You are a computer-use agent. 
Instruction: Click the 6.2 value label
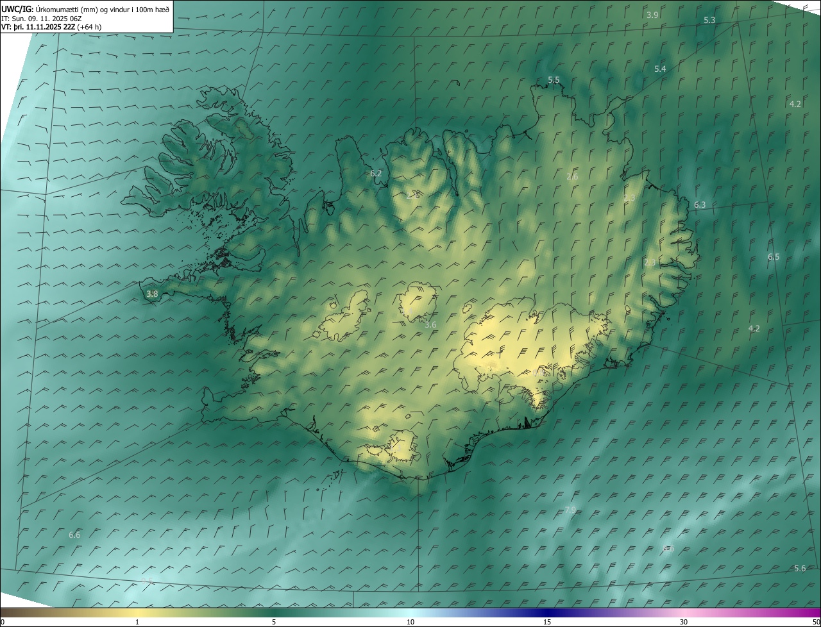(x=376, y=173)
